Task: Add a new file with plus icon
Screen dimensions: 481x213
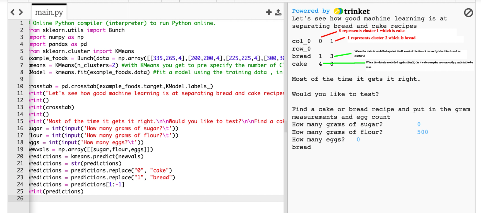Action: 269,12
